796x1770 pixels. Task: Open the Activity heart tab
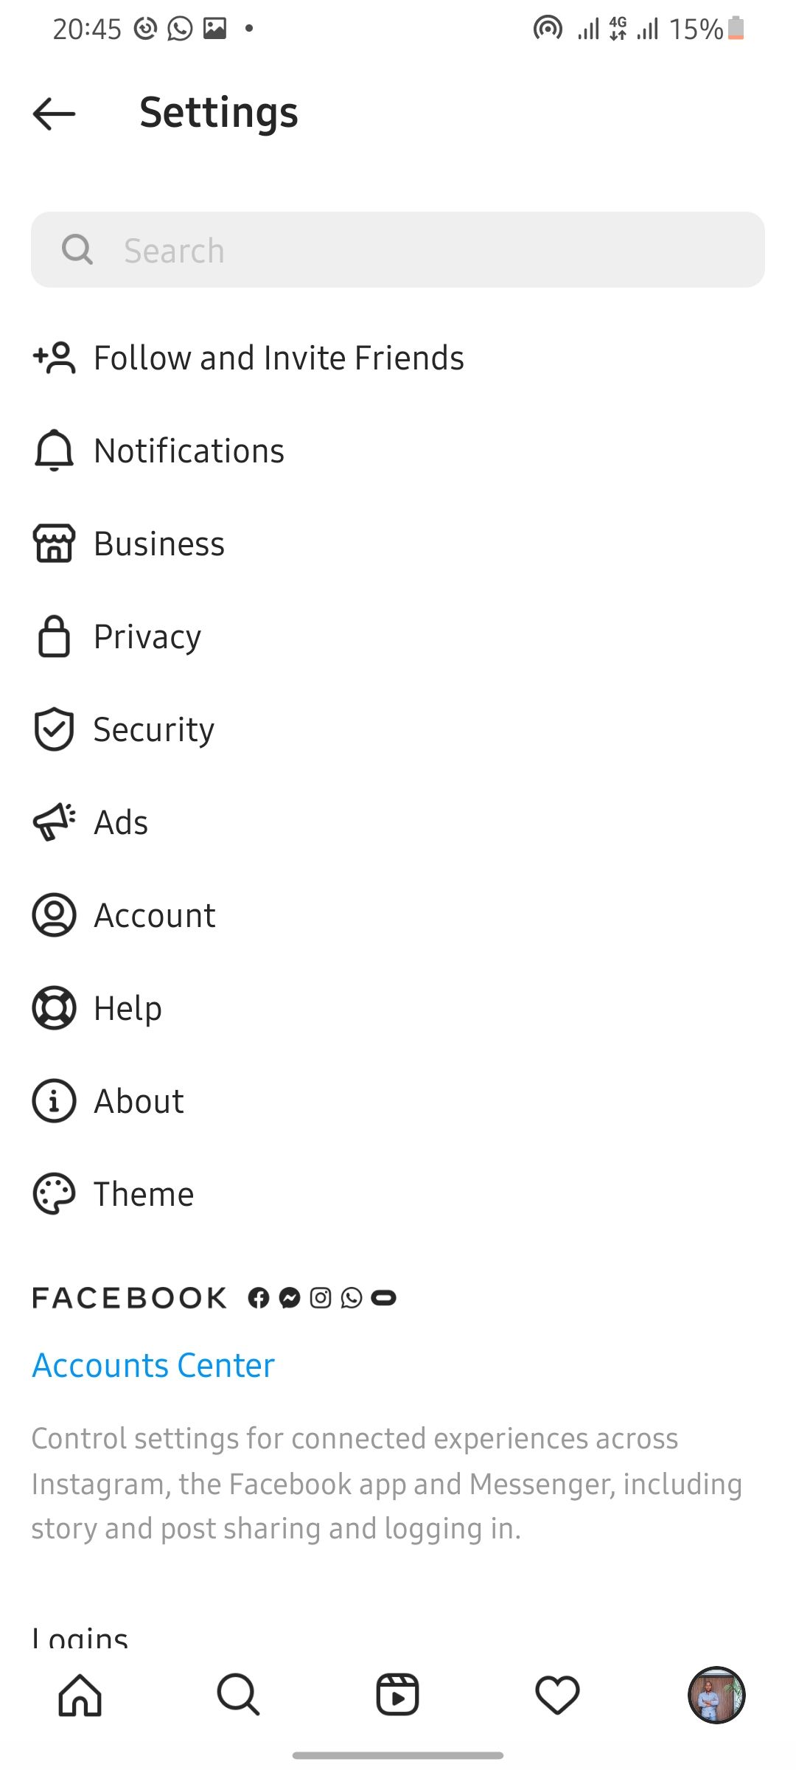point(557,1694)
